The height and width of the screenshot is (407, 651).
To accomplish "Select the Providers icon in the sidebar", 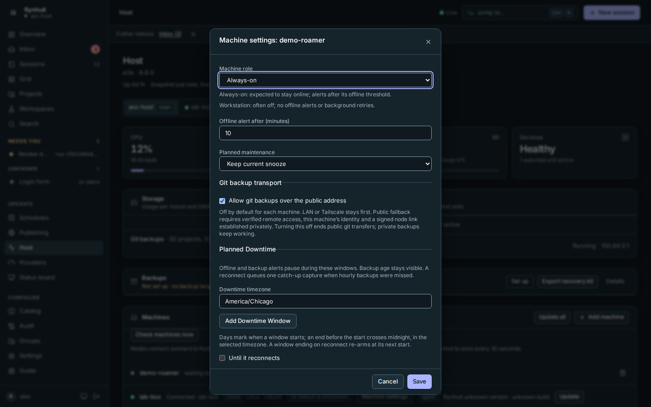I will pyautogui.click(x=12, y=263).
